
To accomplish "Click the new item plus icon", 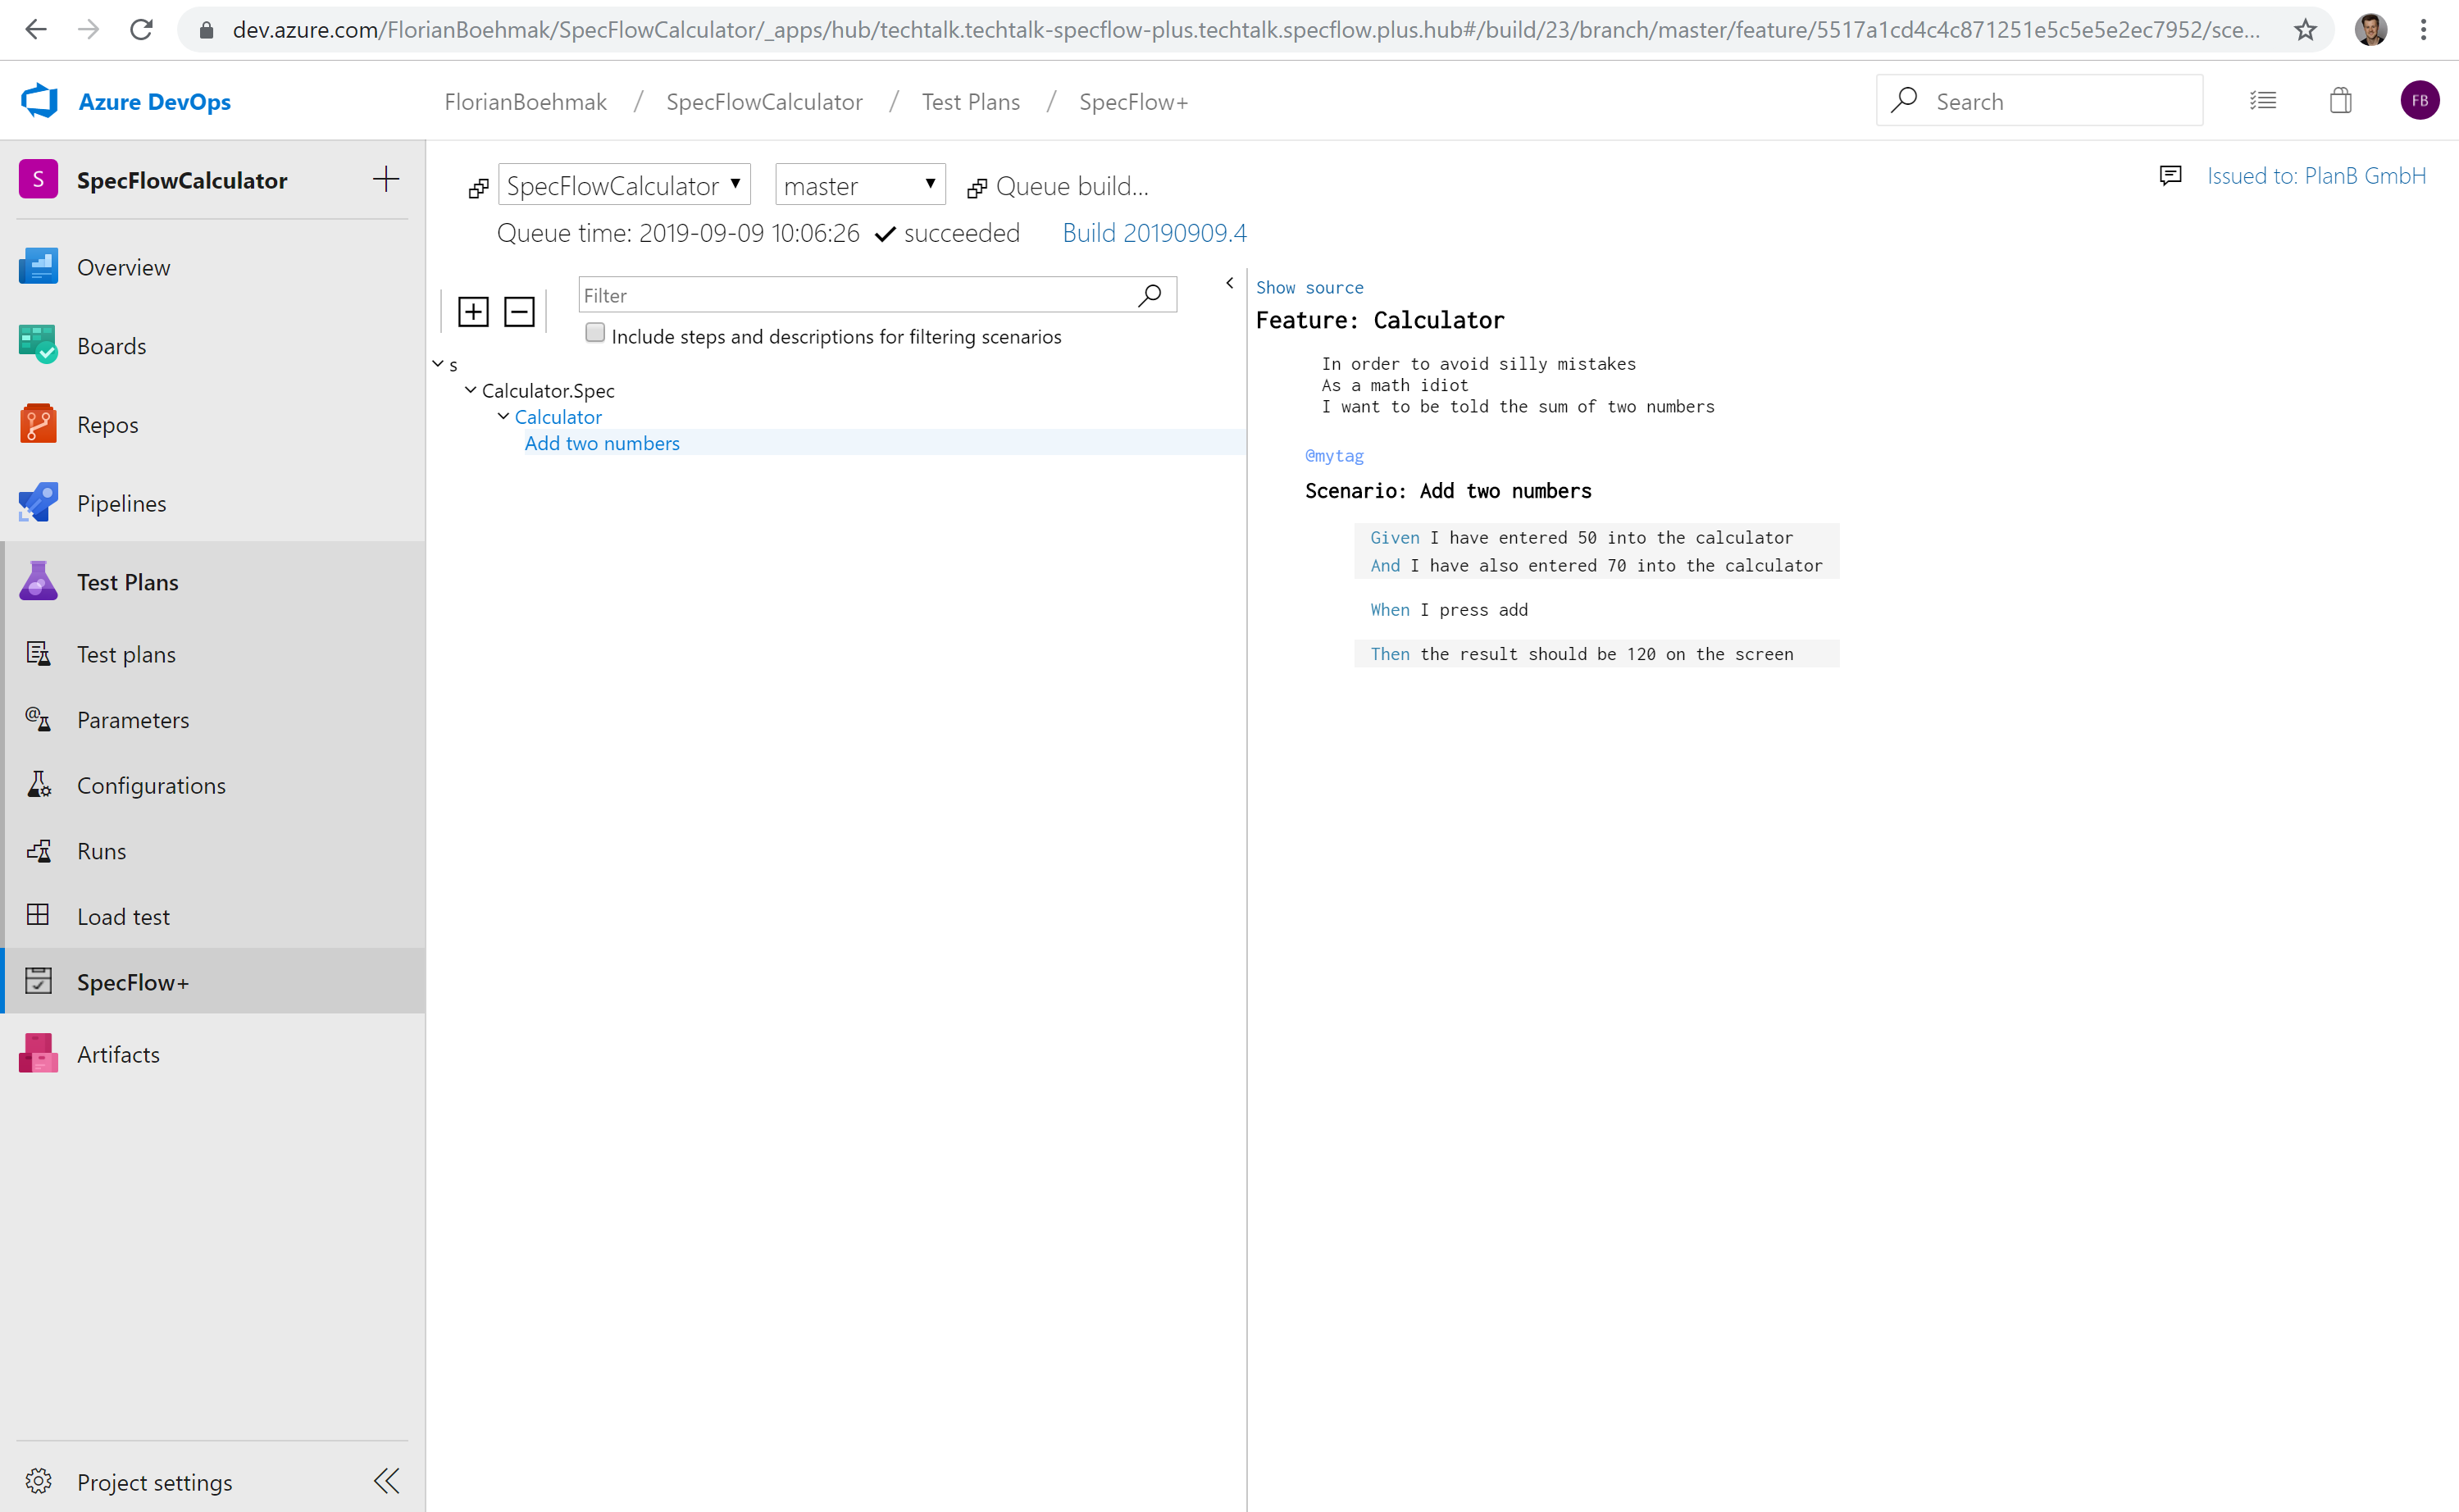I will coord(386,180).
